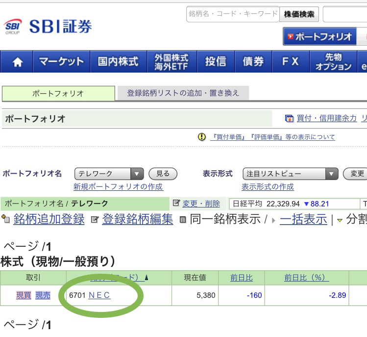
Task: Click the sort arrow in 銘柄 column header
Action: [147, 278]
